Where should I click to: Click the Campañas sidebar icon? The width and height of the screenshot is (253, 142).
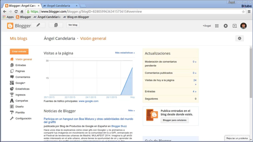12,101
